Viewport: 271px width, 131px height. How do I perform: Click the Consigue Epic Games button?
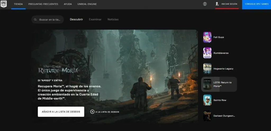256,5
